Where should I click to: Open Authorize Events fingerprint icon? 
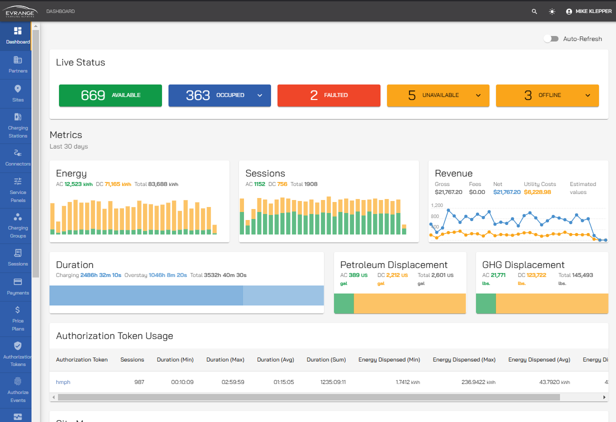tap(18, 381)
